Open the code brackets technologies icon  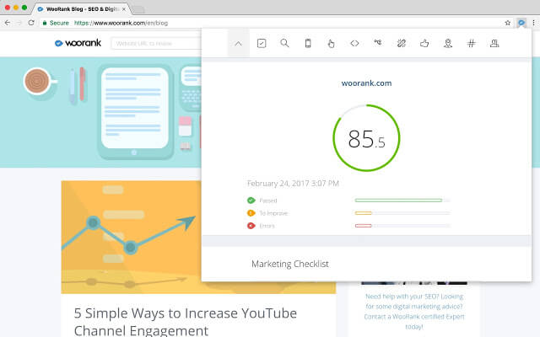point(354,43)
